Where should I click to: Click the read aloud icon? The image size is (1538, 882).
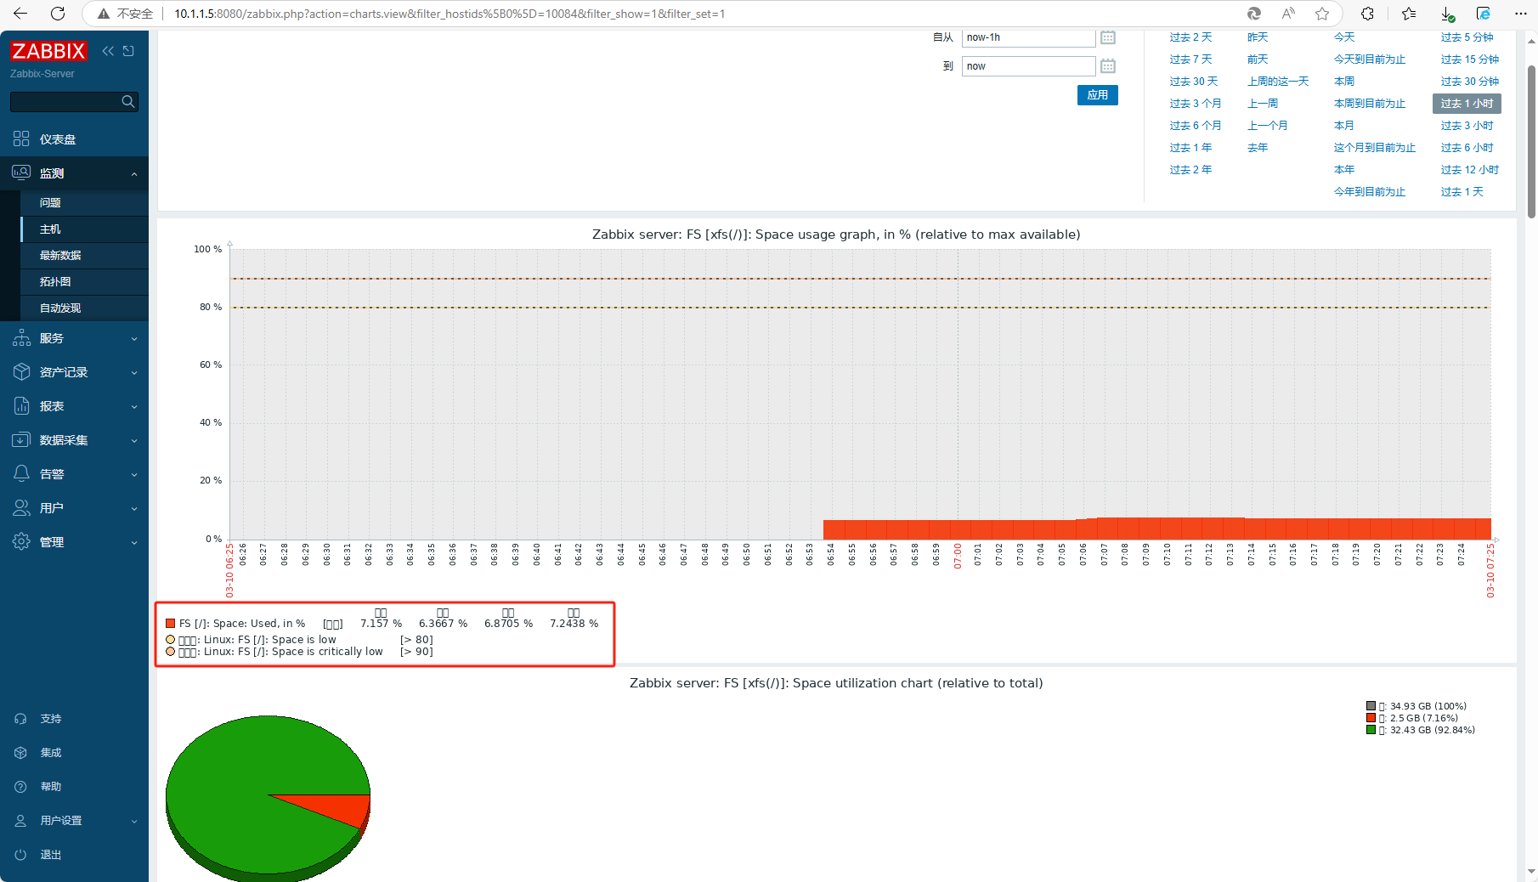1288,14
